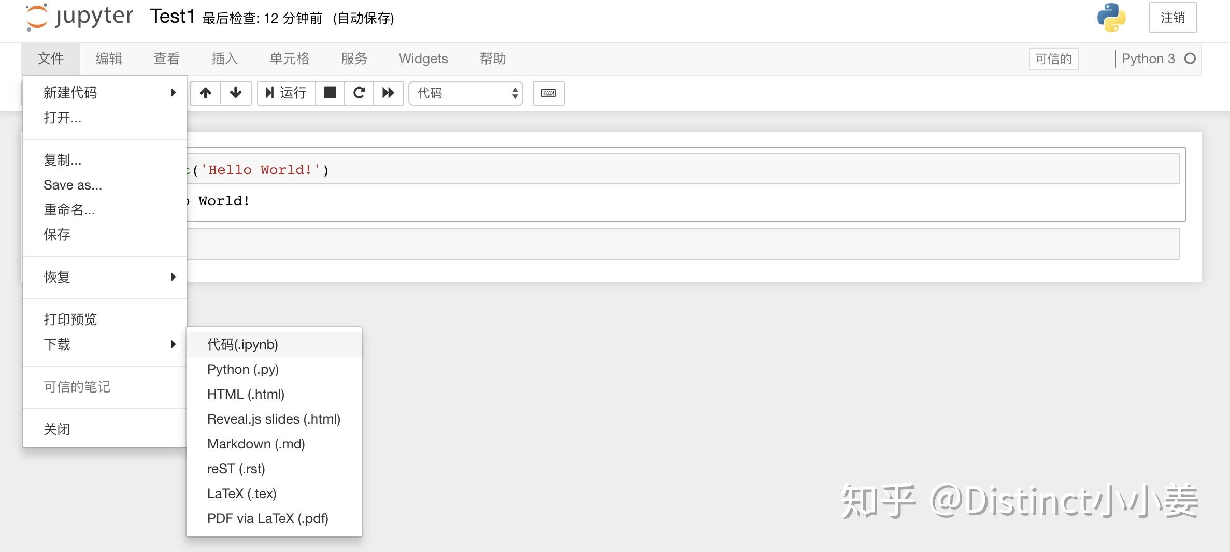Restart the kernel with the circular arrow icon
This screenshot has width=1230, height=552.
coord(360,93)
